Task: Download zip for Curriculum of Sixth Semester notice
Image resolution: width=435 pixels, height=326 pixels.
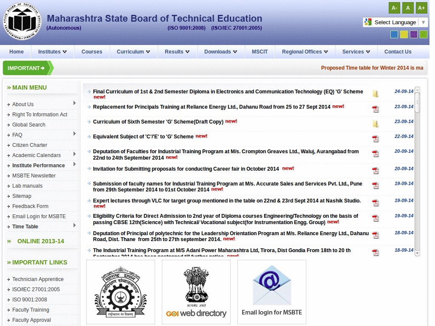Action: [x=376, y=124]
